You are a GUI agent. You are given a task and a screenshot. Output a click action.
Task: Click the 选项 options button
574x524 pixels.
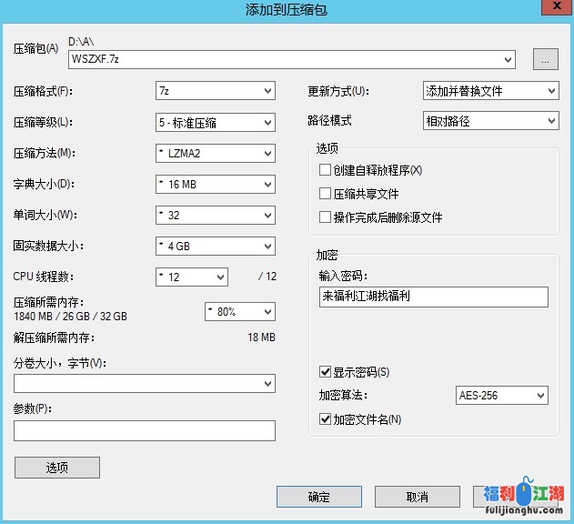57,468
